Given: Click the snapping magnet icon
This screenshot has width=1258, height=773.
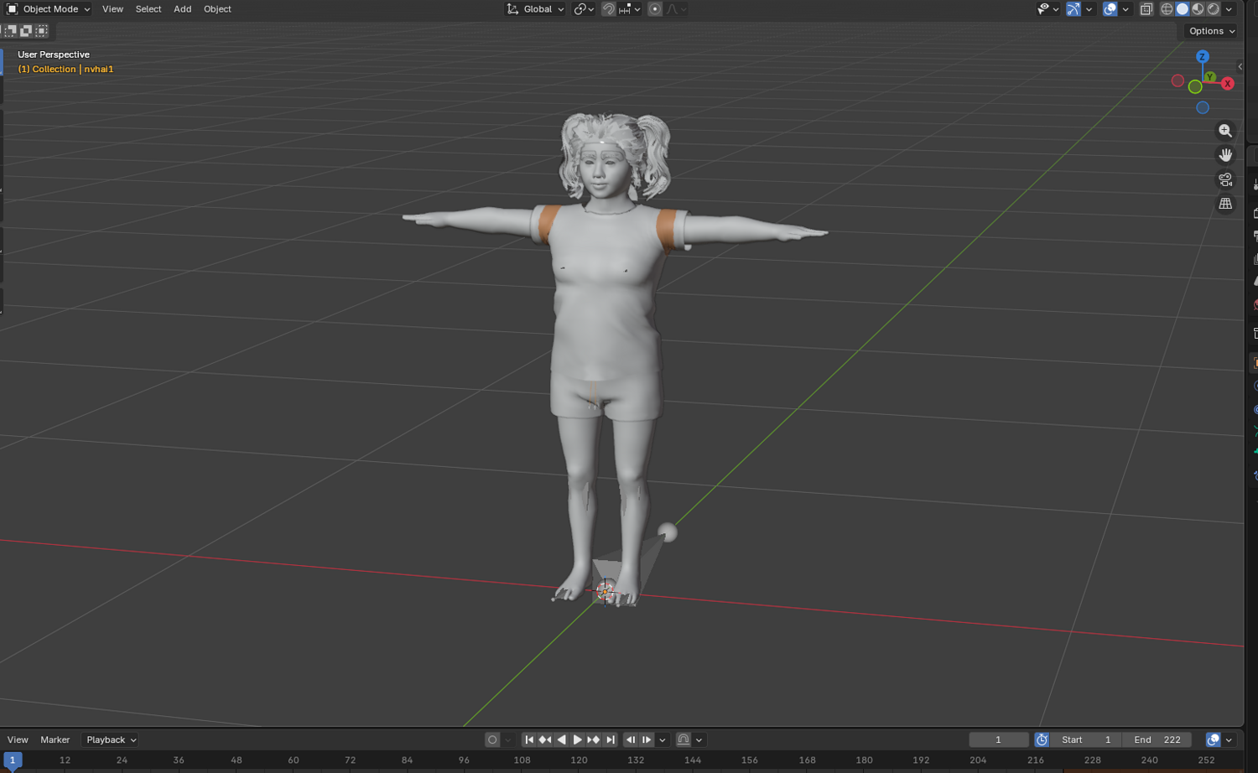Looking at the screenshot, I should pos(609,9).
